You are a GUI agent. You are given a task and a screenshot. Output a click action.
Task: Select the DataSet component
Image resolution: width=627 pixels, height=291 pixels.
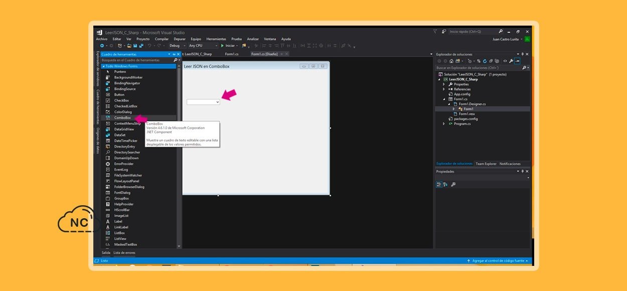coord(120,135)
